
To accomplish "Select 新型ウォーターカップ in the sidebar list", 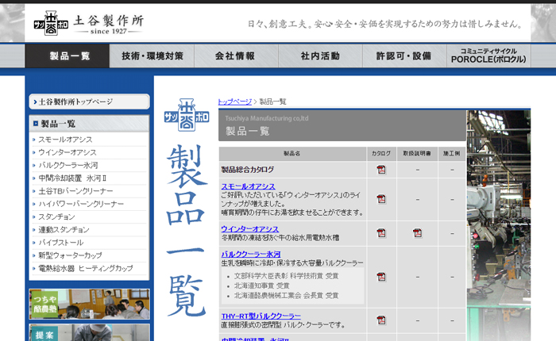I will 70,255.
